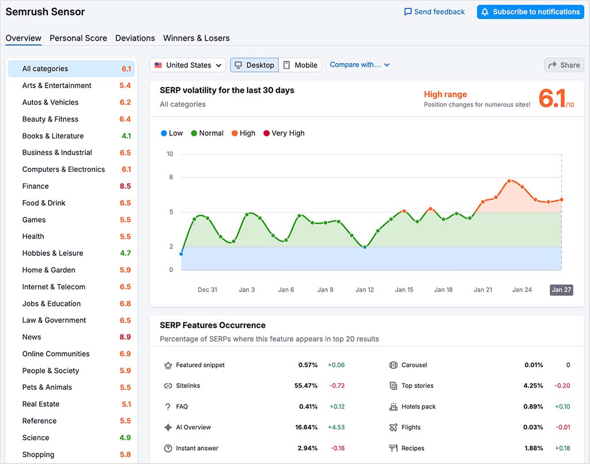590x464 pixels.
Task: Switch to Mobile device view
Action: click(x=300, y=65)
